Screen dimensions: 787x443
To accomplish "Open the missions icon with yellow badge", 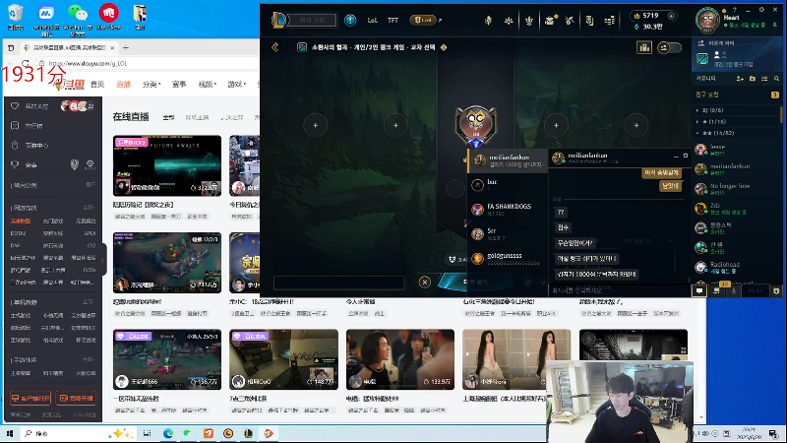I will [x=717, y=290].
